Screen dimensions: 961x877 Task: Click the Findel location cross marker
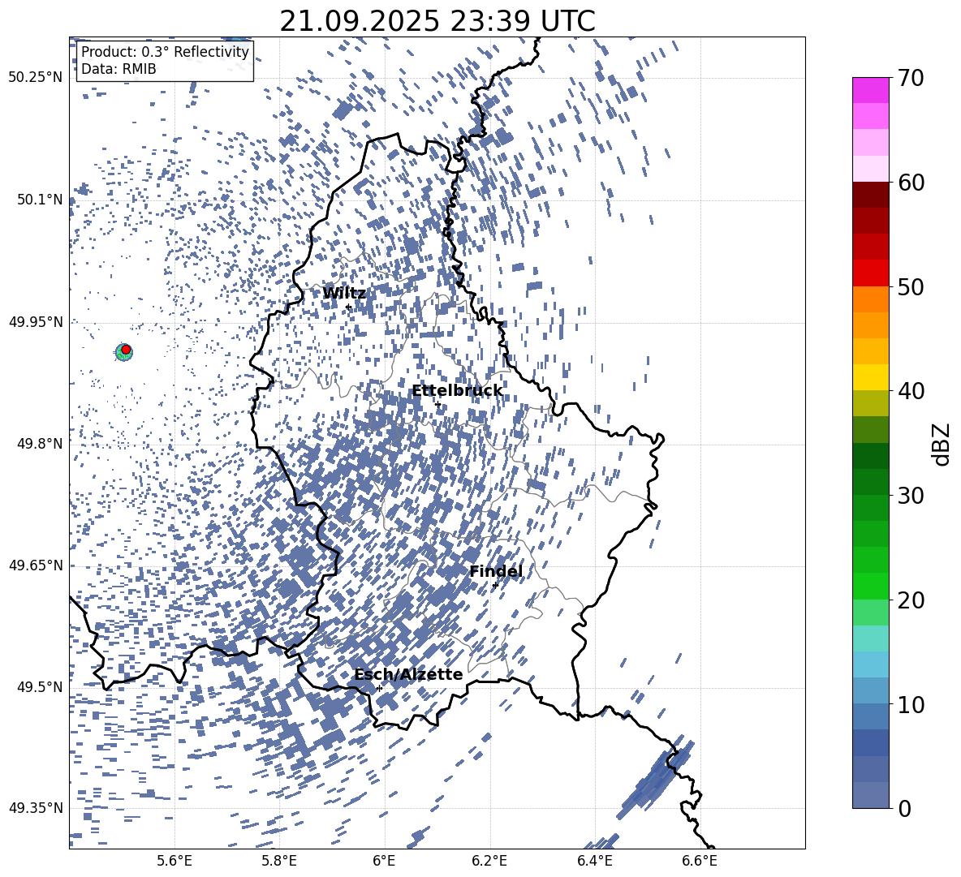(x=494, y=586)
